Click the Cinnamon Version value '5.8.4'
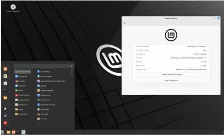 (x=204, y=50)
